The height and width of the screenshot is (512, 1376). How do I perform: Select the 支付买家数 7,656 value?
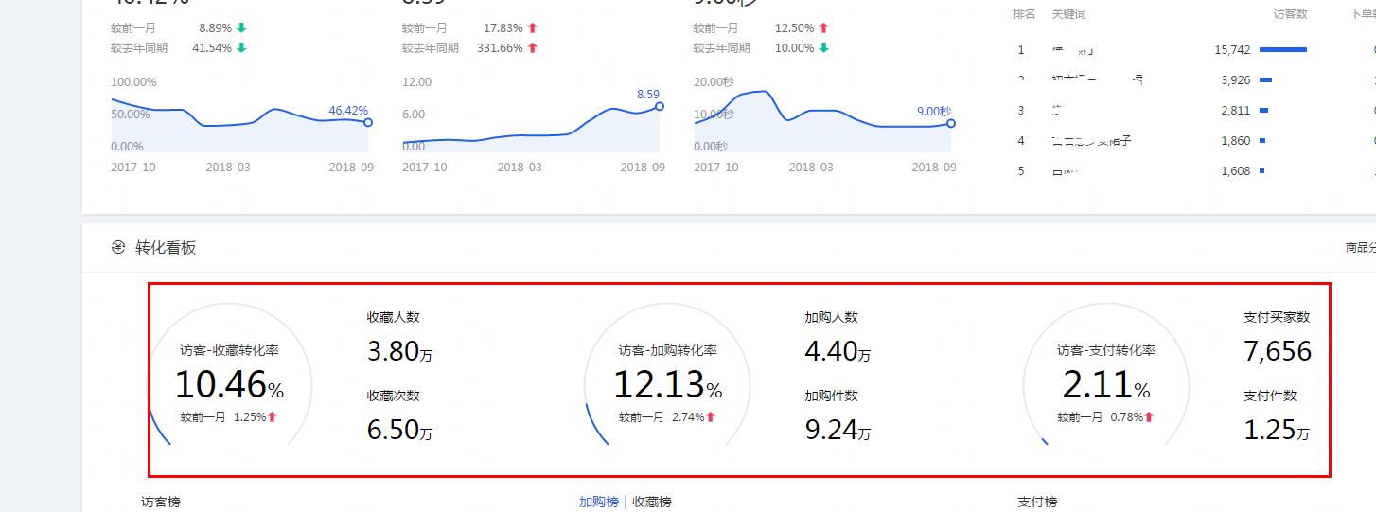pos(1278,351)
